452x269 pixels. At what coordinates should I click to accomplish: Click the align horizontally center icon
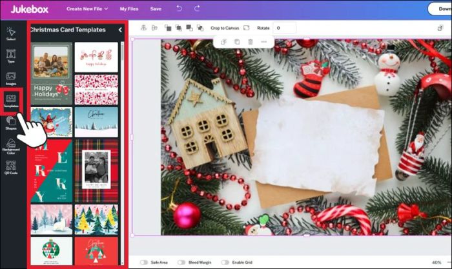click(x=154, y=28)
